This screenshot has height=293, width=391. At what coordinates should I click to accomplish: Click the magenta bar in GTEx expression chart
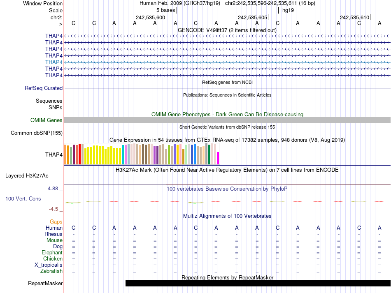click(218, 158)
